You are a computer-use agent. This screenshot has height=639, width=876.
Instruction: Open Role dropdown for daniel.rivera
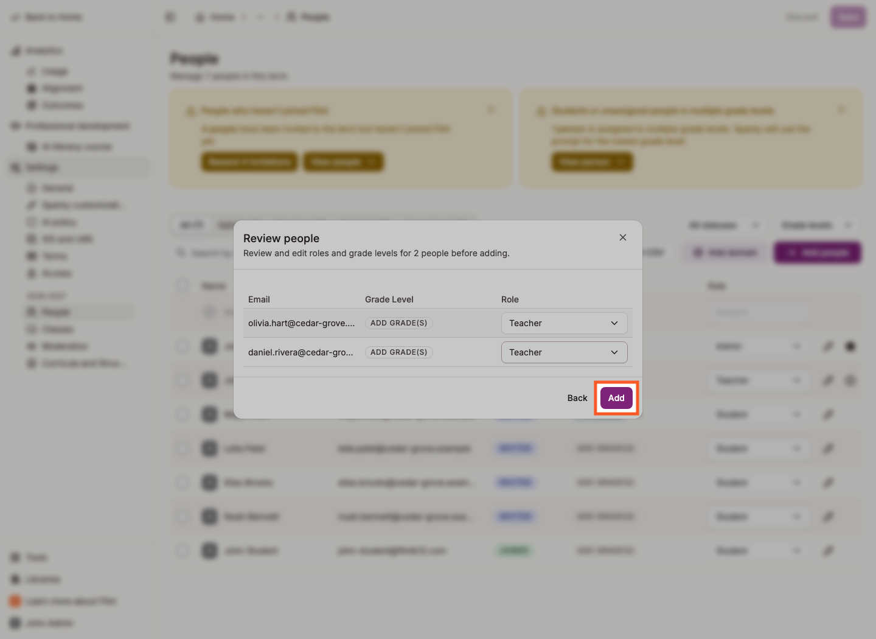[564, 352]
